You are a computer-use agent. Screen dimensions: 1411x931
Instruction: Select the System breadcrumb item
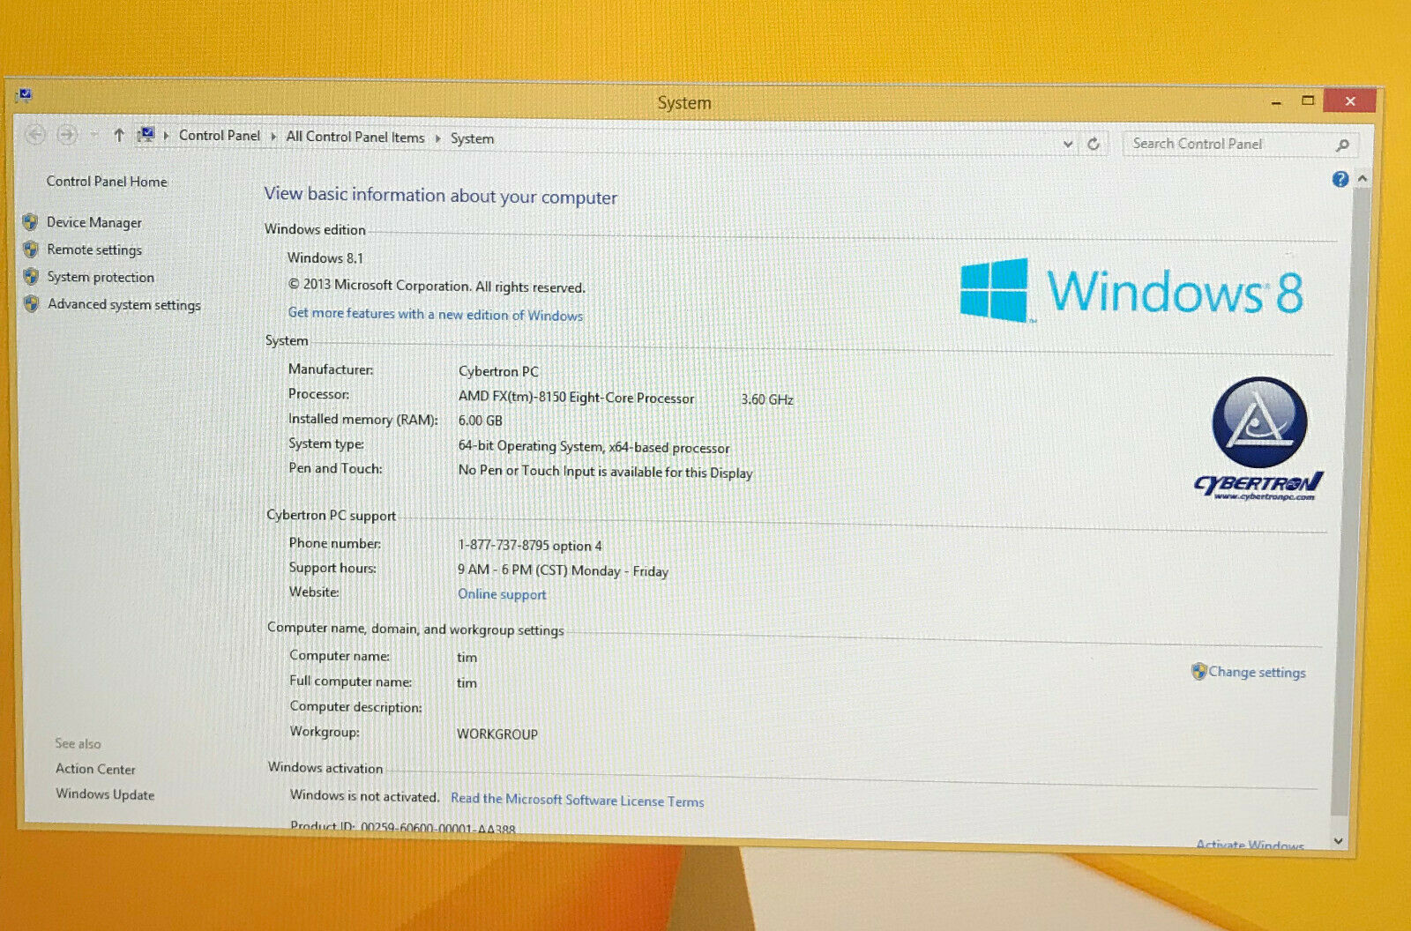tap(472, 138)
